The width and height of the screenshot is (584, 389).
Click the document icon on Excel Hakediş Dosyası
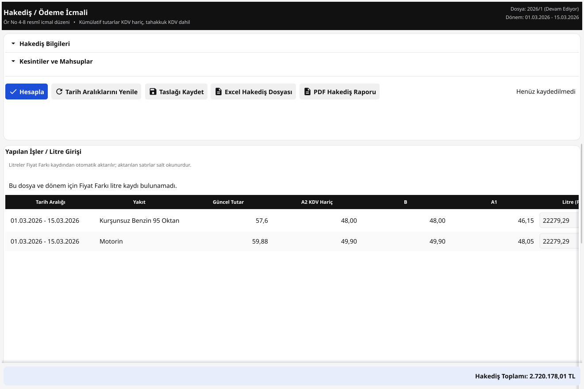(x=218, y=92)
